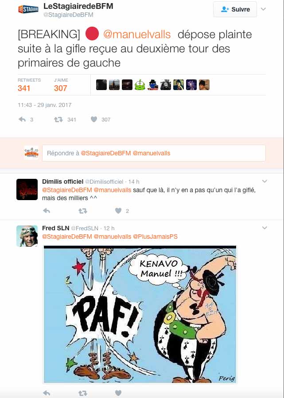Click the reply arrow under Dimilis officiel's tweet
This screenshot has width=284, height=398.
(x=47, y=211)
